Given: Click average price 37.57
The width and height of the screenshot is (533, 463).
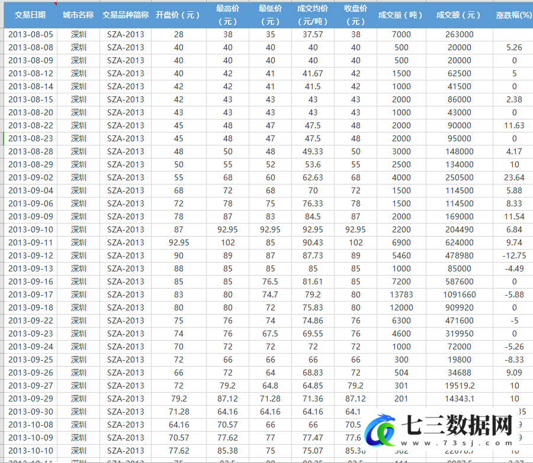Looking at the screenshot, I should [313, 35].
